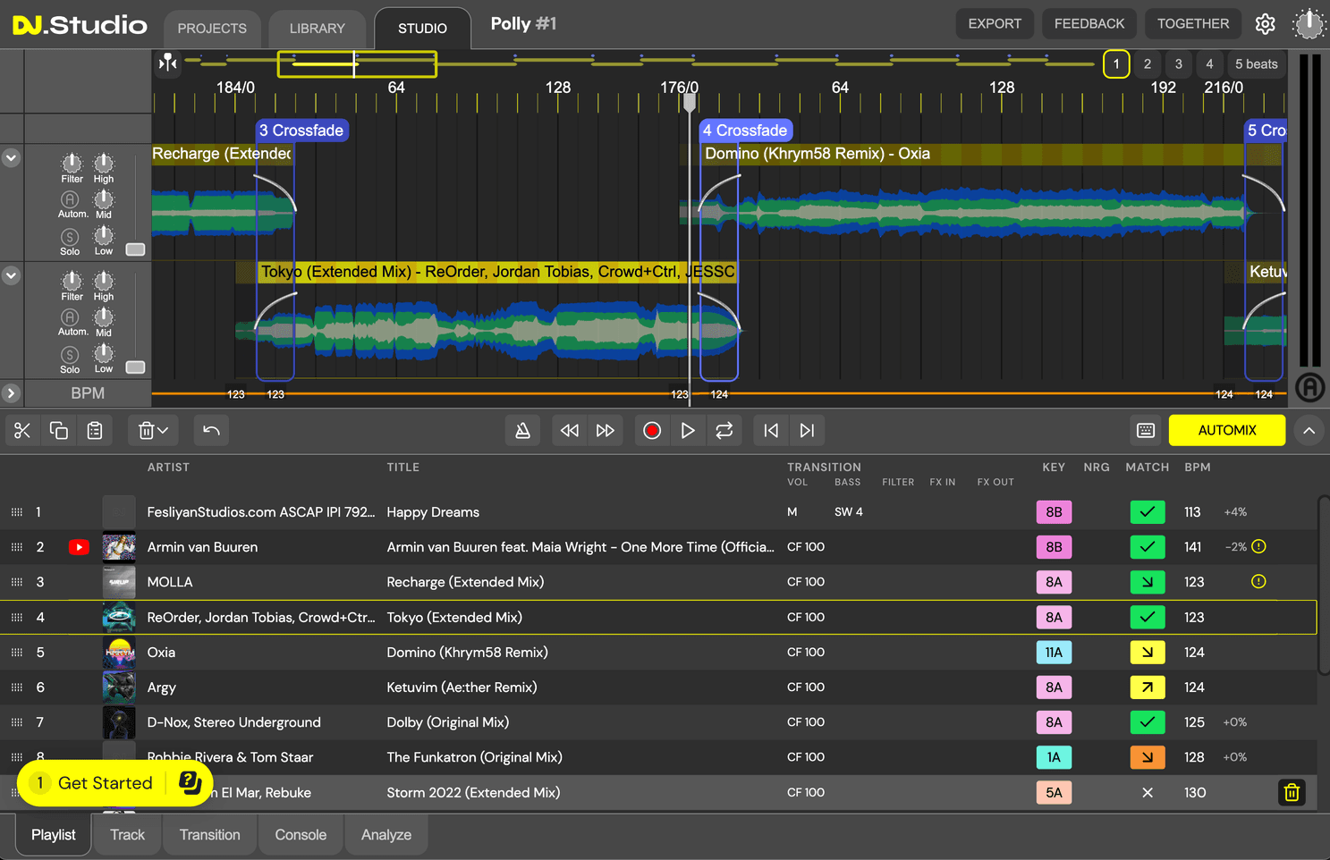
Task: Adjust the master volume knob in header
Action: [1309, 24]
